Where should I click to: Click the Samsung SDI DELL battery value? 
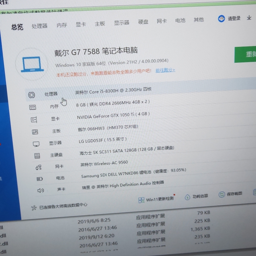134,173
